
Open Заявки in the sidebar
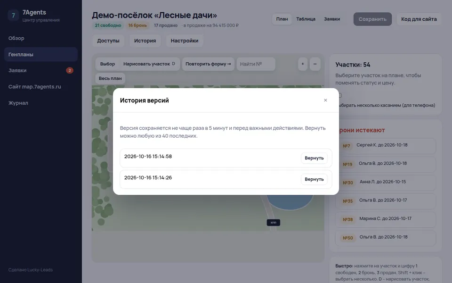tap(40, 70)
